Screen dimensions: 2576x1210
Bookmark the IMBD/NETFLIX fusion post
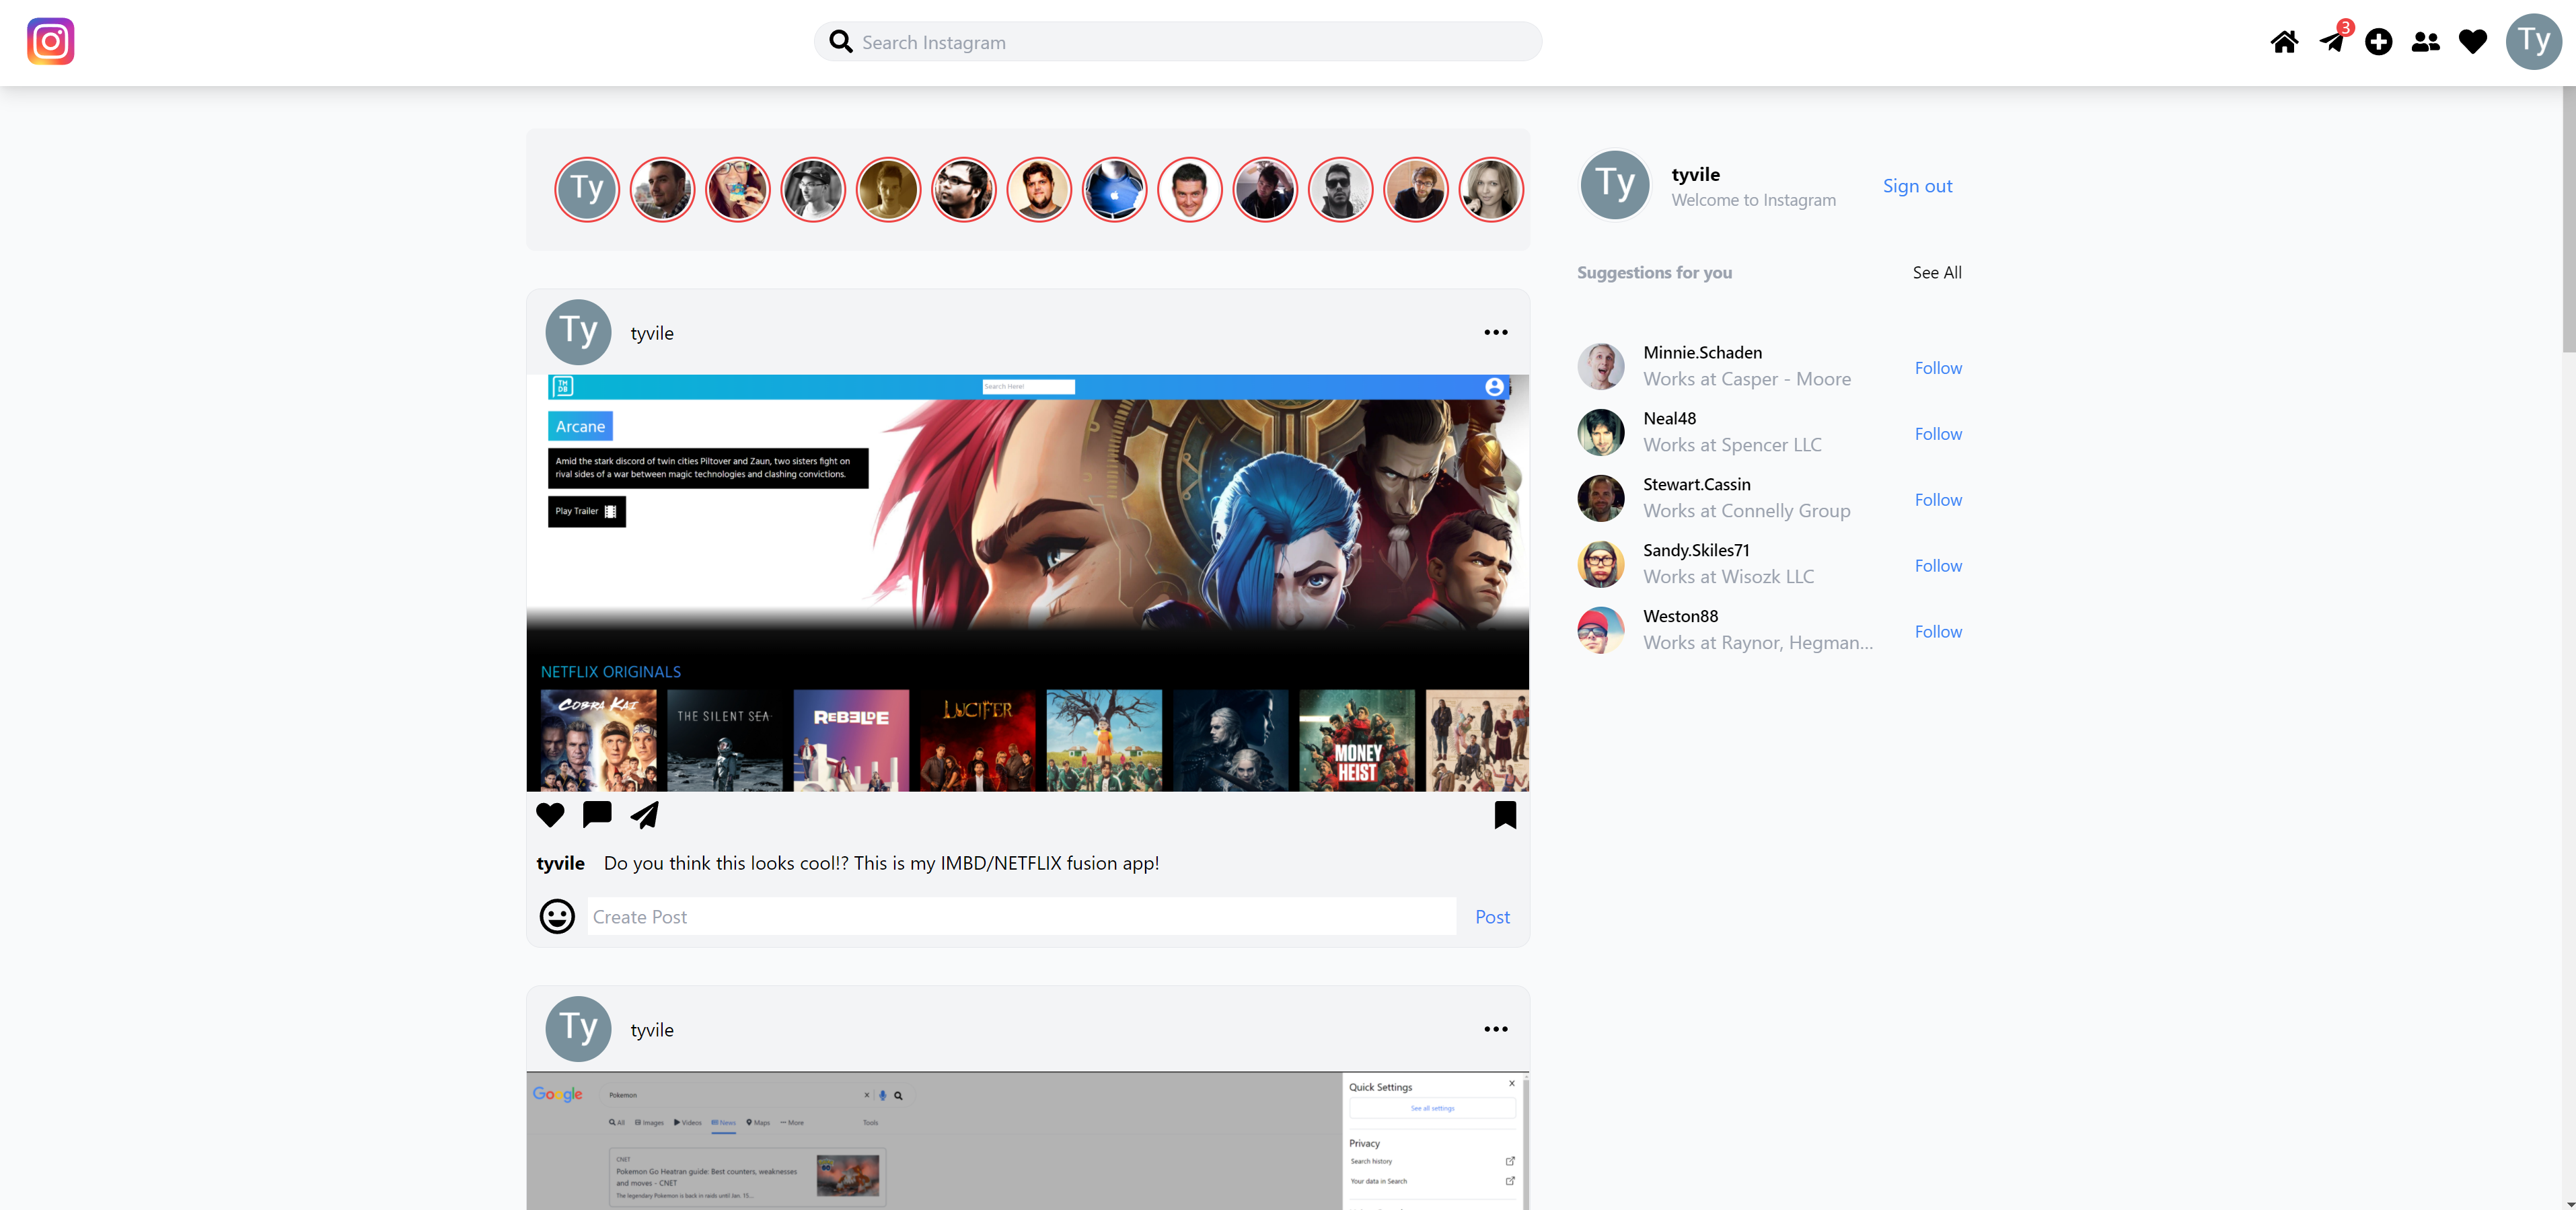point(1504,815)
